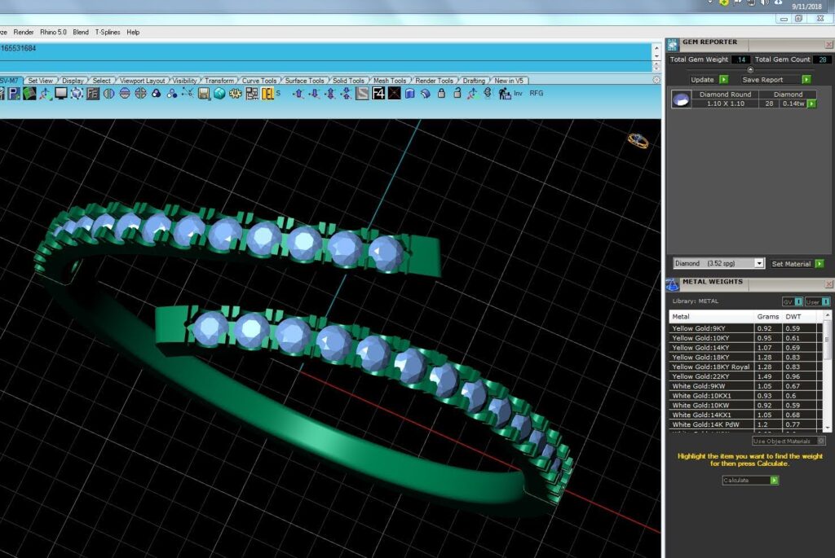Switch to the Mesh Tools tab
The width and height of the screenshot is (835, 558).
[x=390, y=81]
